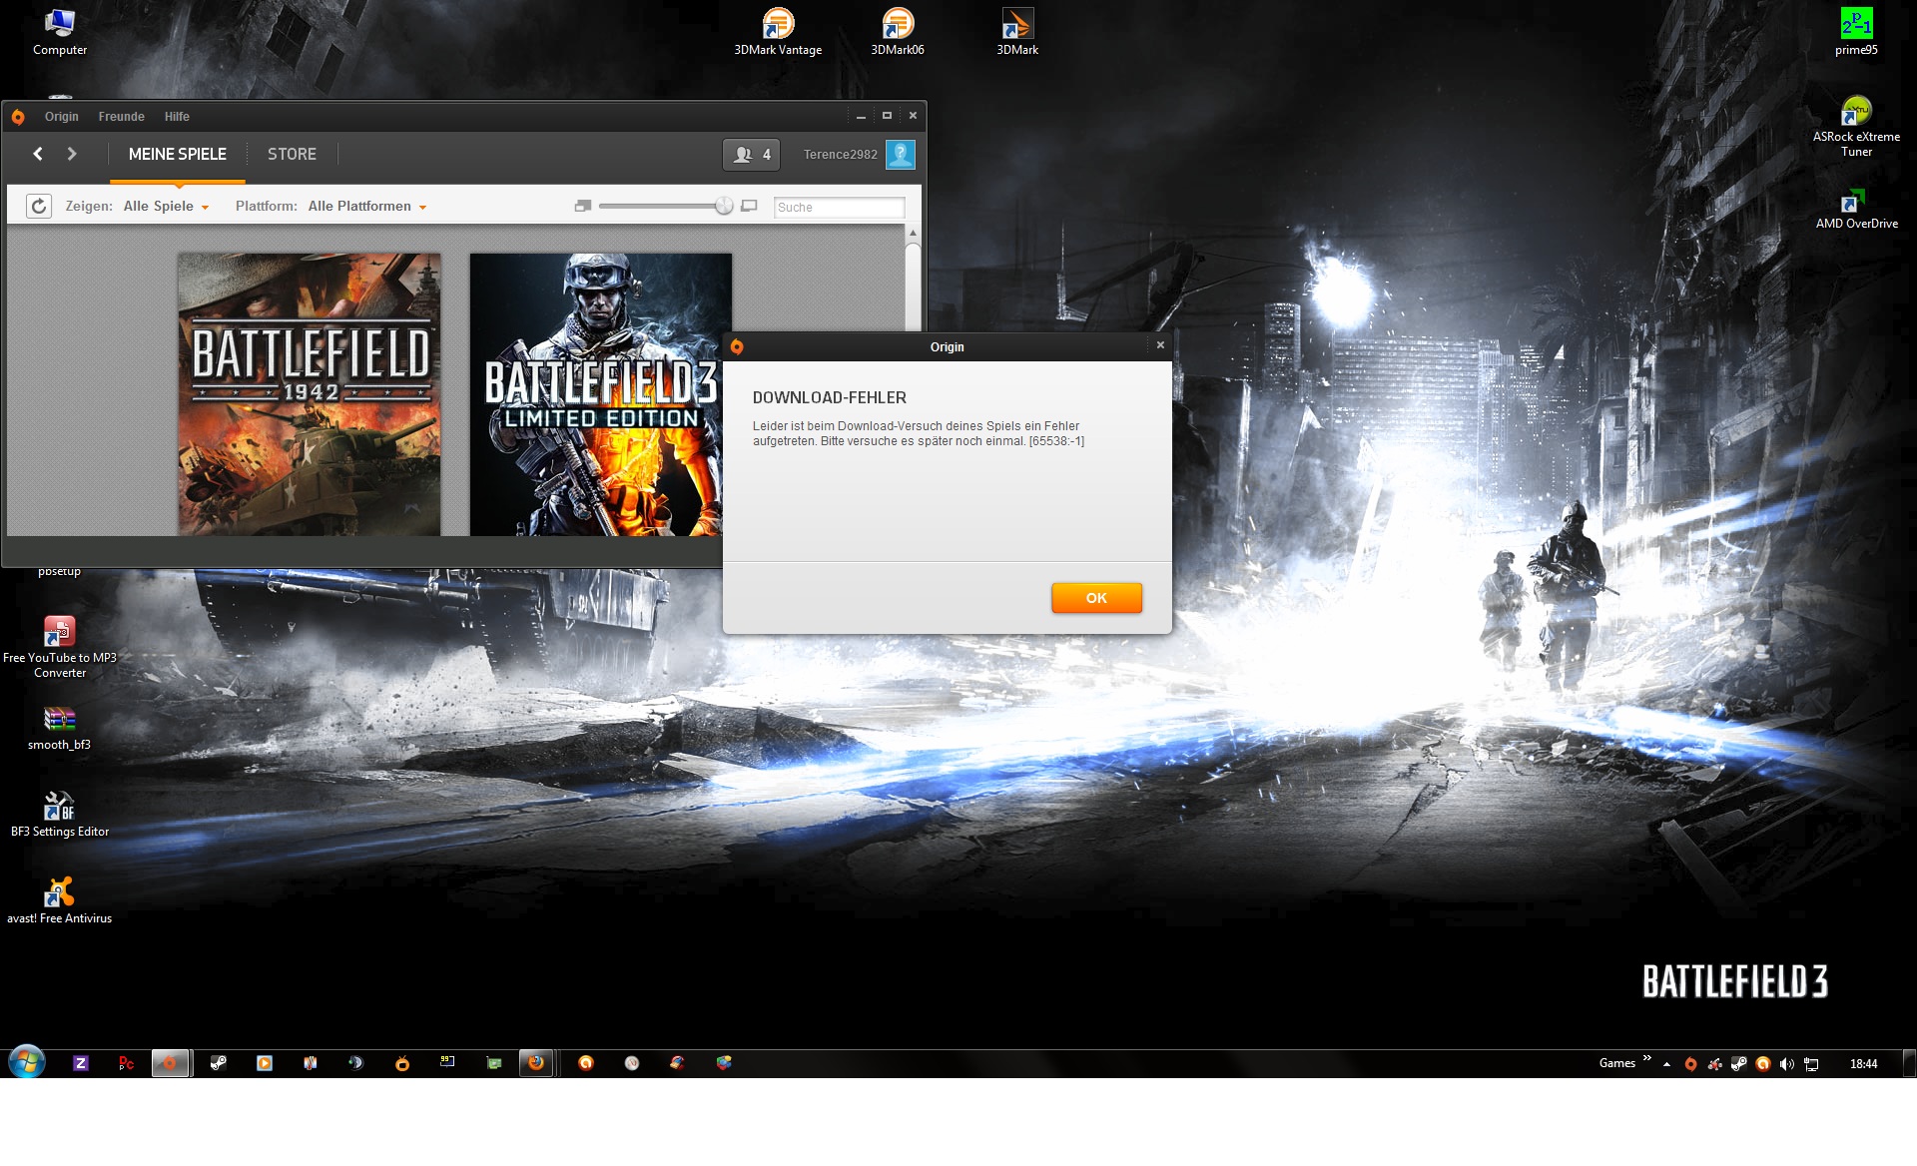
Task: Open the Windows Start menu
Action: click(27, 1062)
